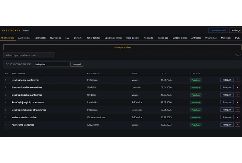242x163 pixels.
Task: Edit the Varžos matavimo darbai entry
Action: point(227,117)
